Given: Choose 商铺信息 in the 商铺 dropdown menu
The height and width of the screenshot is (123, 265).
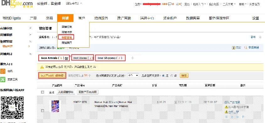Looking at the screenshot, I should 67,27.
